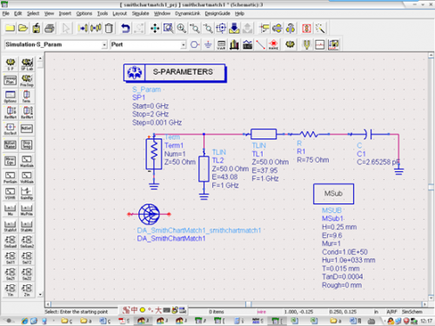The height and width of the screenshot is (326, 435).
Task: Open the Simulation-S_Param palette dropdown
Action: pyautogui.click(x=104, y=44)
